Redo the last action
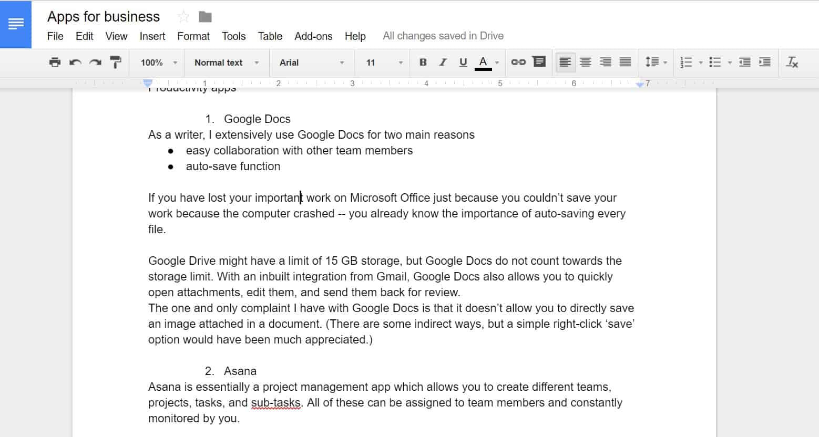This screenshot has width=819, height=437. (95, 63)
